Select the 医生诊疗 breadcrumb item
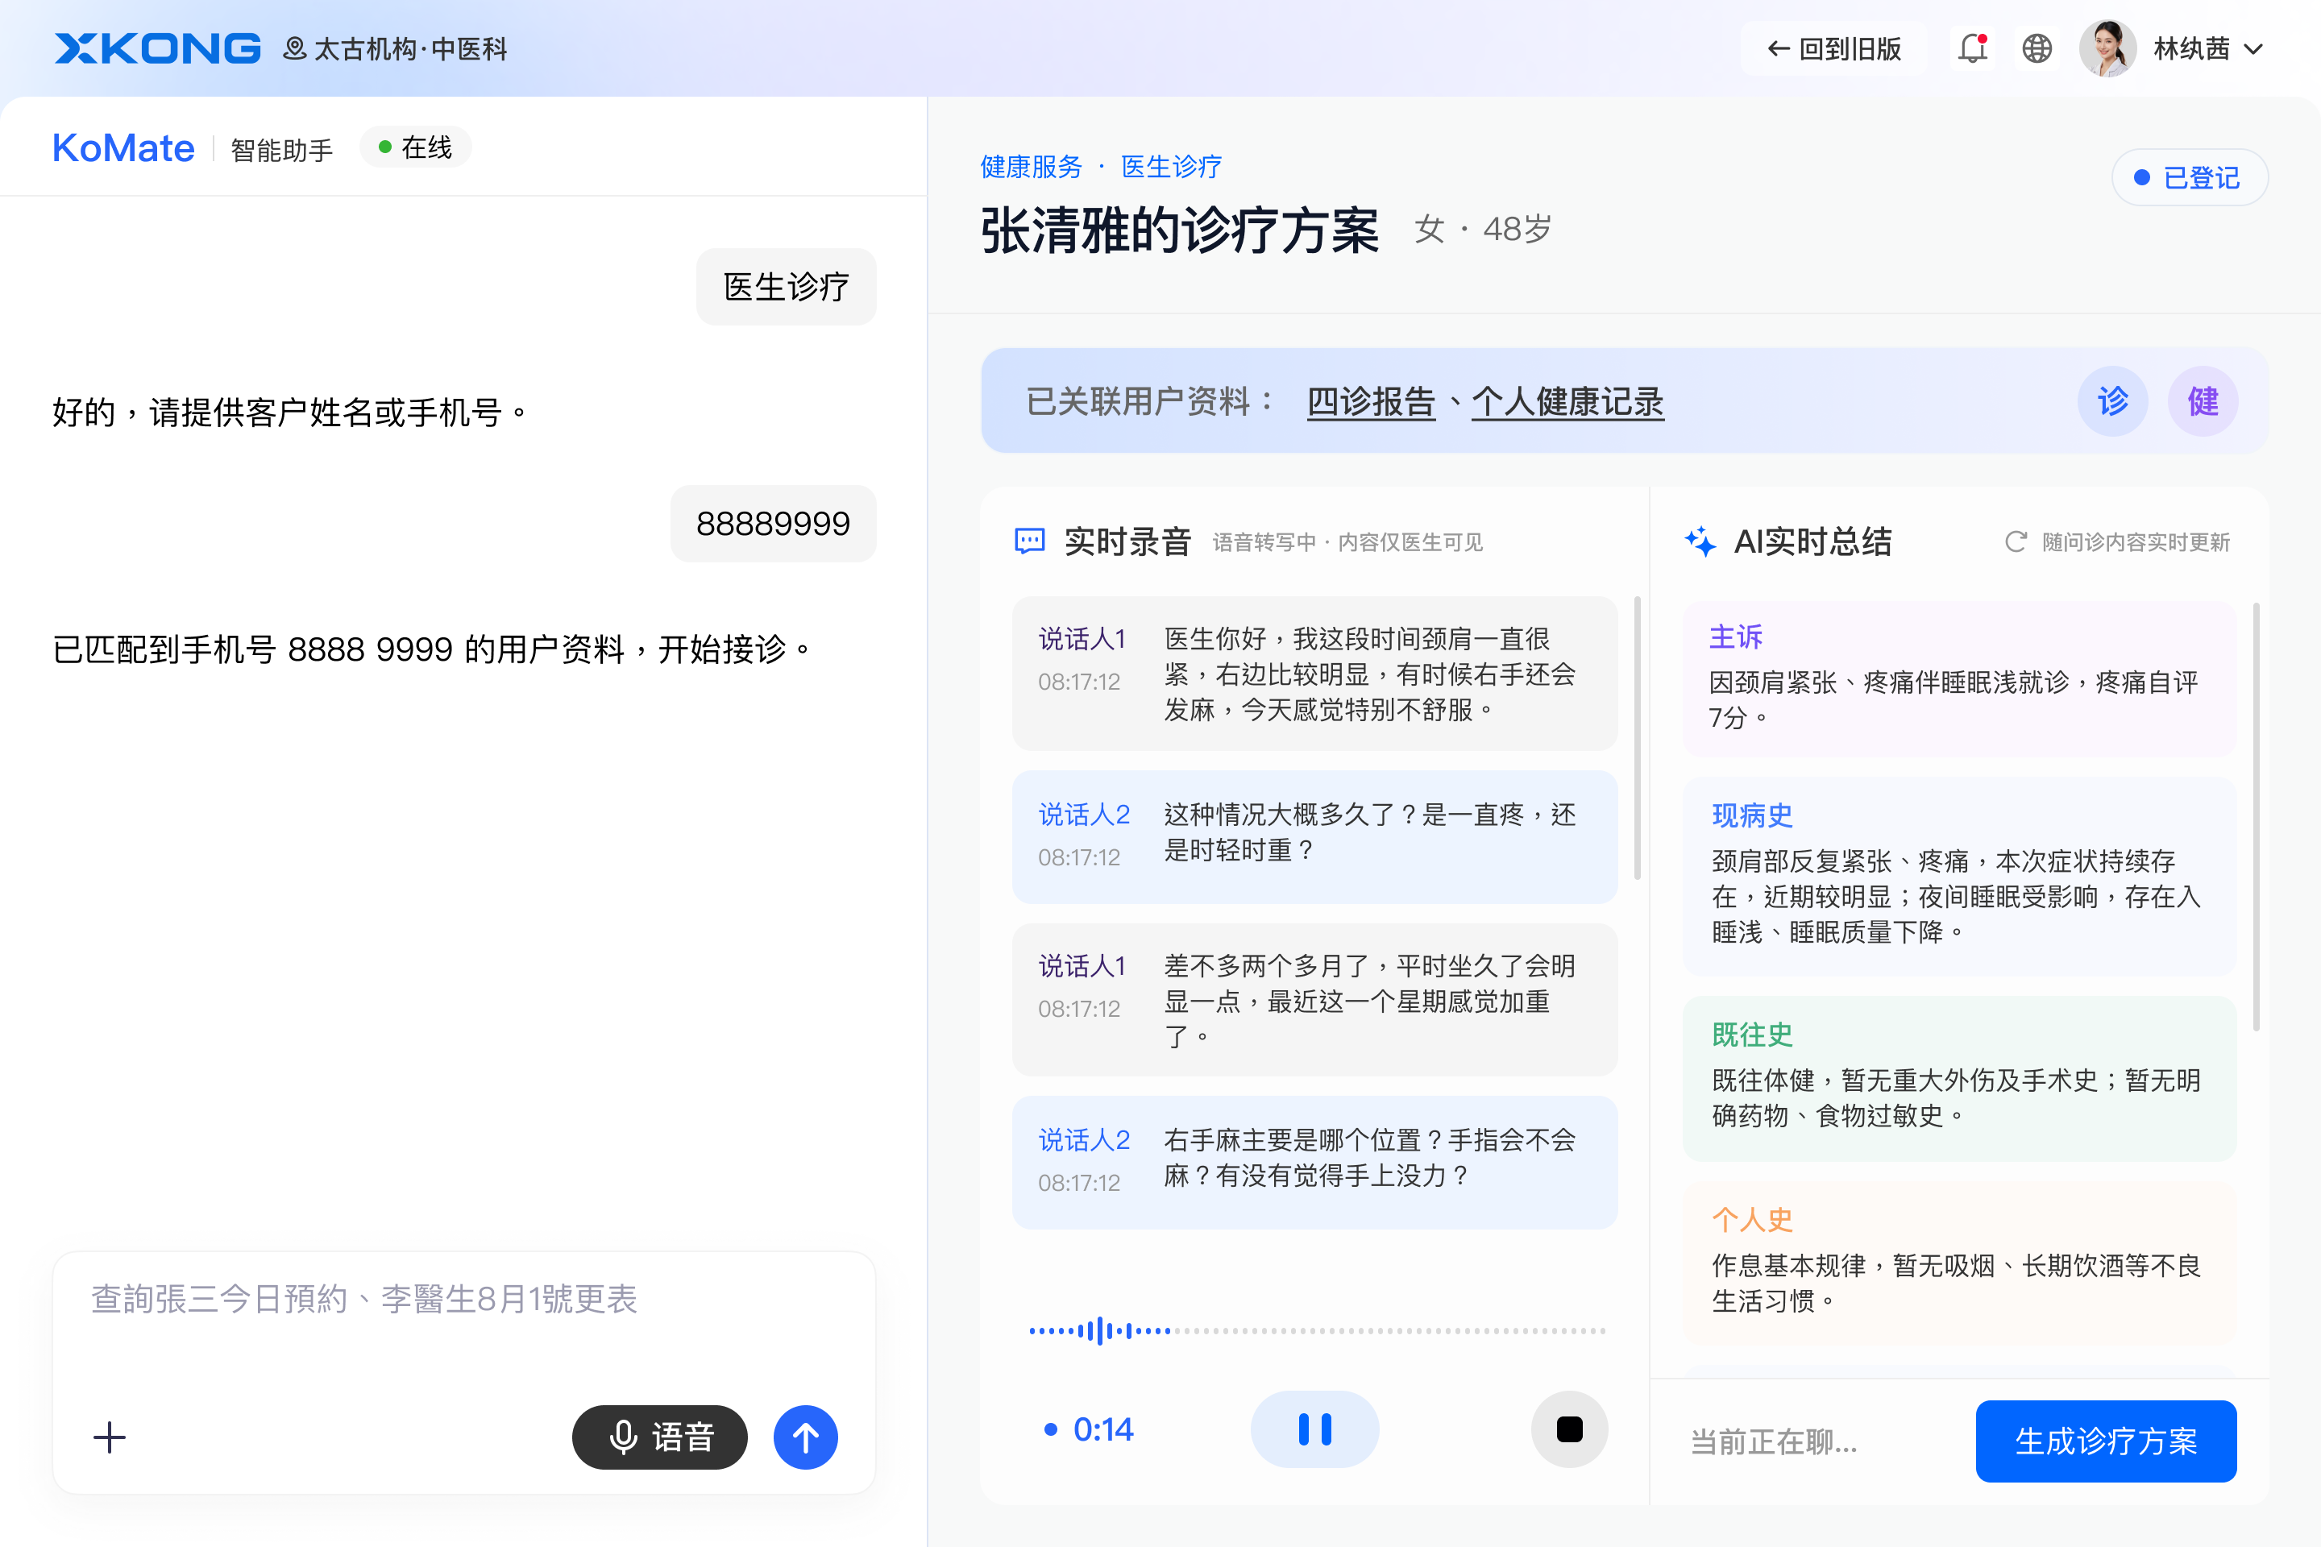Screen dimensions: 2321x1547 (x=1171, y=167)
